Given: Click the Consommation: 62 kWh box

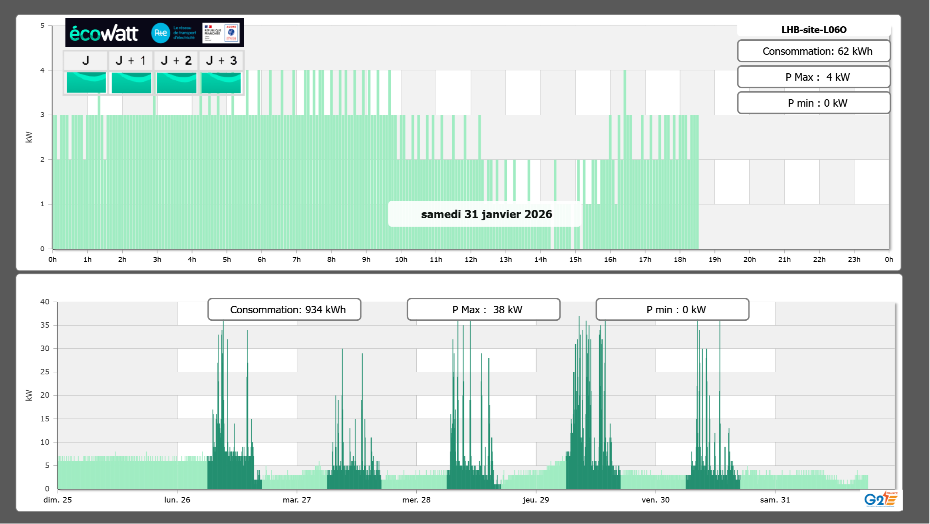Looking at the screenshot, I should point(814,51).
